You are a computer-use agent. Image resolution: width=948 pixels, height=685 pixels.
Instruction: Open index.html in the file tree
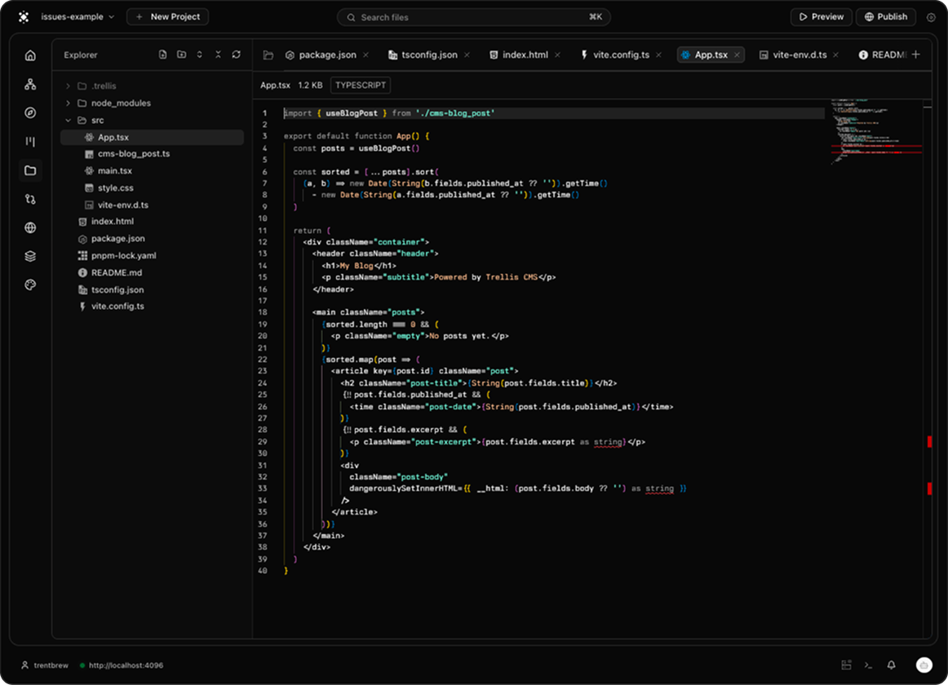click(153, 222)
